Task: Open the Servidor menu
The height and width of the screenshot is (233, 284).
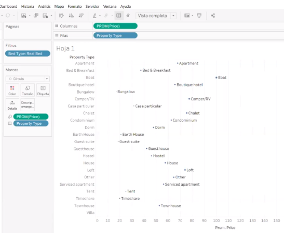Action: [92, 7]
